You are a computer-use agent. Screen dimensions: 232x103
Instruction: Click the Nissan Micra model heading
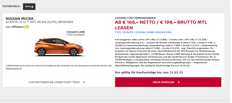click(x=20, y=19)
